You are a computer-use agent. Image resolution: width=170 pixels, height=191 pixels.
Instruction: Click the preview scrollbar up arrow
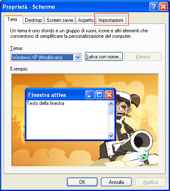(x=111, y=104)
